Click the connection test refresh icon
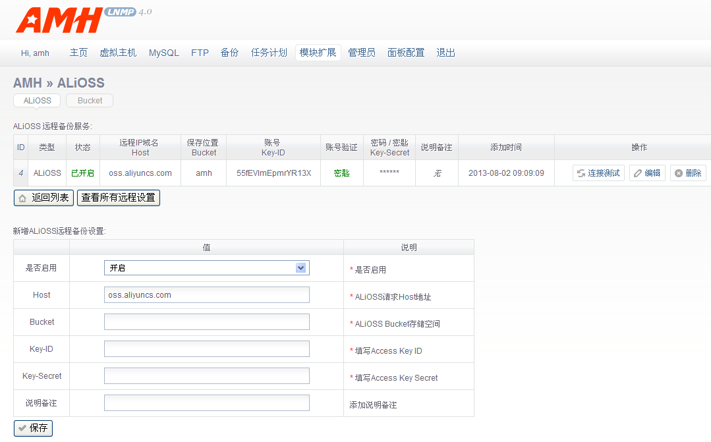711x442 pixels. (x=581, y=173)
